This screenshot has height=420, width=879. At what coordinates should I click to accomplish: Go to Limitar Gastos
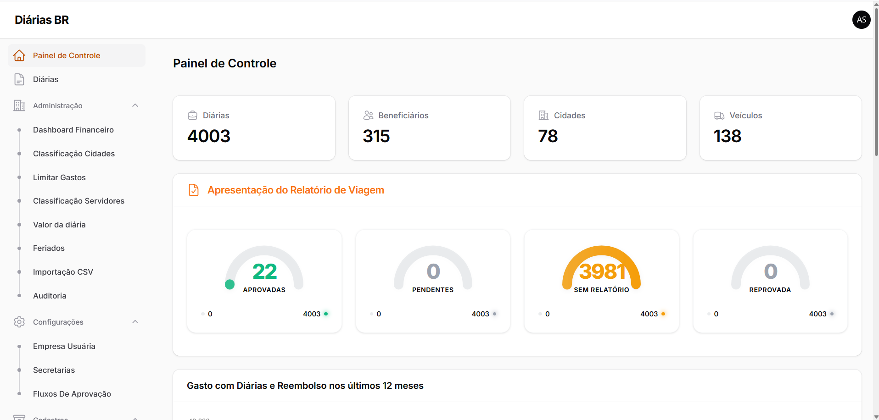[x=59, y=177]
